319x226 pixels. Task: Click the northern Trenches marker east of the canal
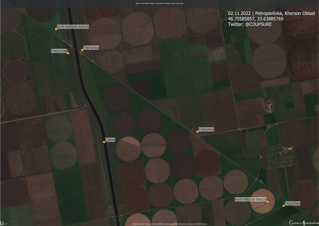pos(82,50)
